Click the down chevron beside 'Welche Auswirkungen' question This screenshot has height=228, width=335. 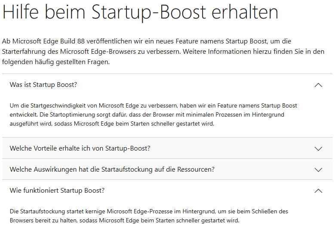318,169
